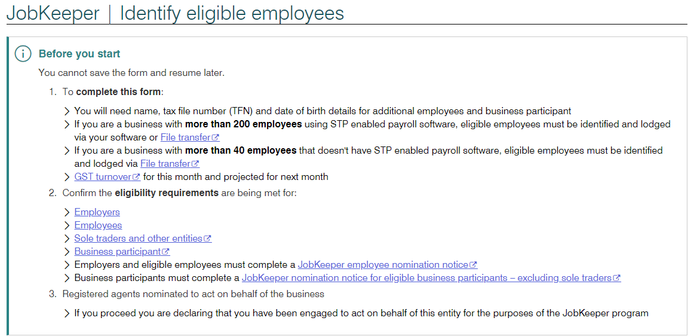This screenshot has height=336, width=688.
Task: Click the chevron bullet before GST turnover
Action: click(67, 178)
